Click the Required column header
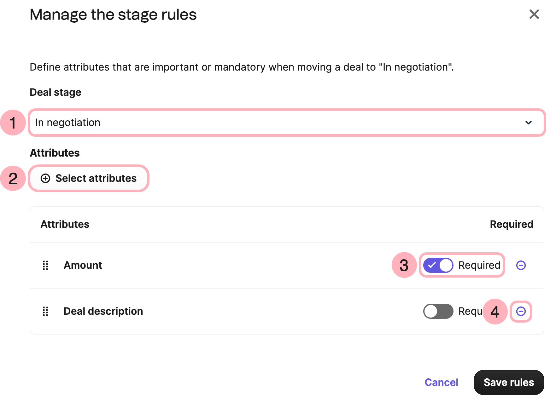 [512, 224]
